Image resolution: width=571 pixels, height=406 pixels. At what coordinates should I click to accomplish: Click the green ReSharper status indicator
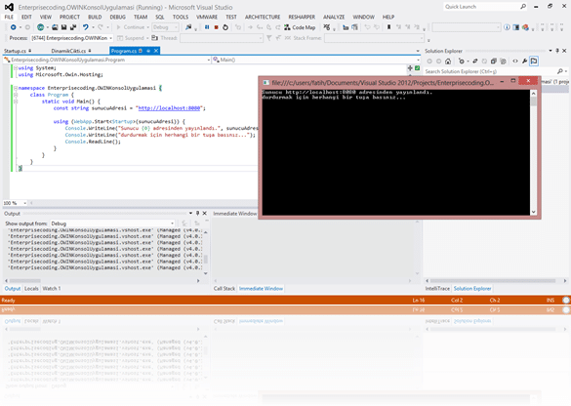(x=418, y=68)
